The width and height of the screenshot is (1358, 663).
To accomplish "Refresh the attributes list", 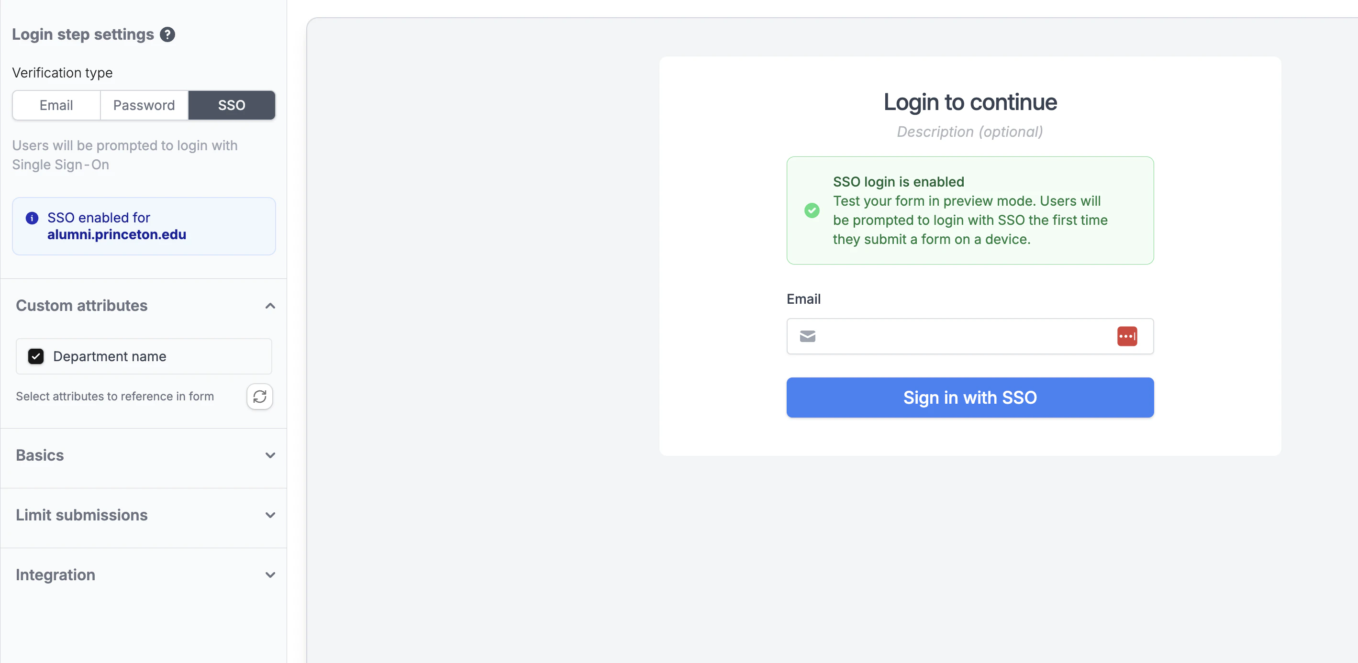I will tap(259, 397).
